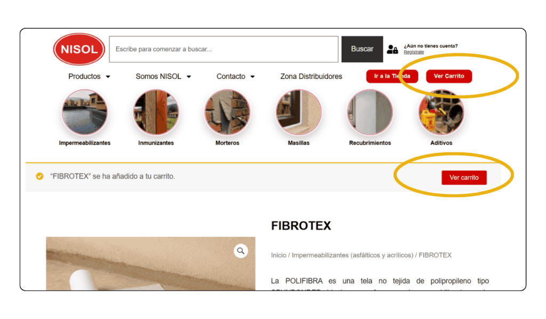Select the Morteros category circle
Image resolution: width=546 pixels, height=319 pixels.
227,112
